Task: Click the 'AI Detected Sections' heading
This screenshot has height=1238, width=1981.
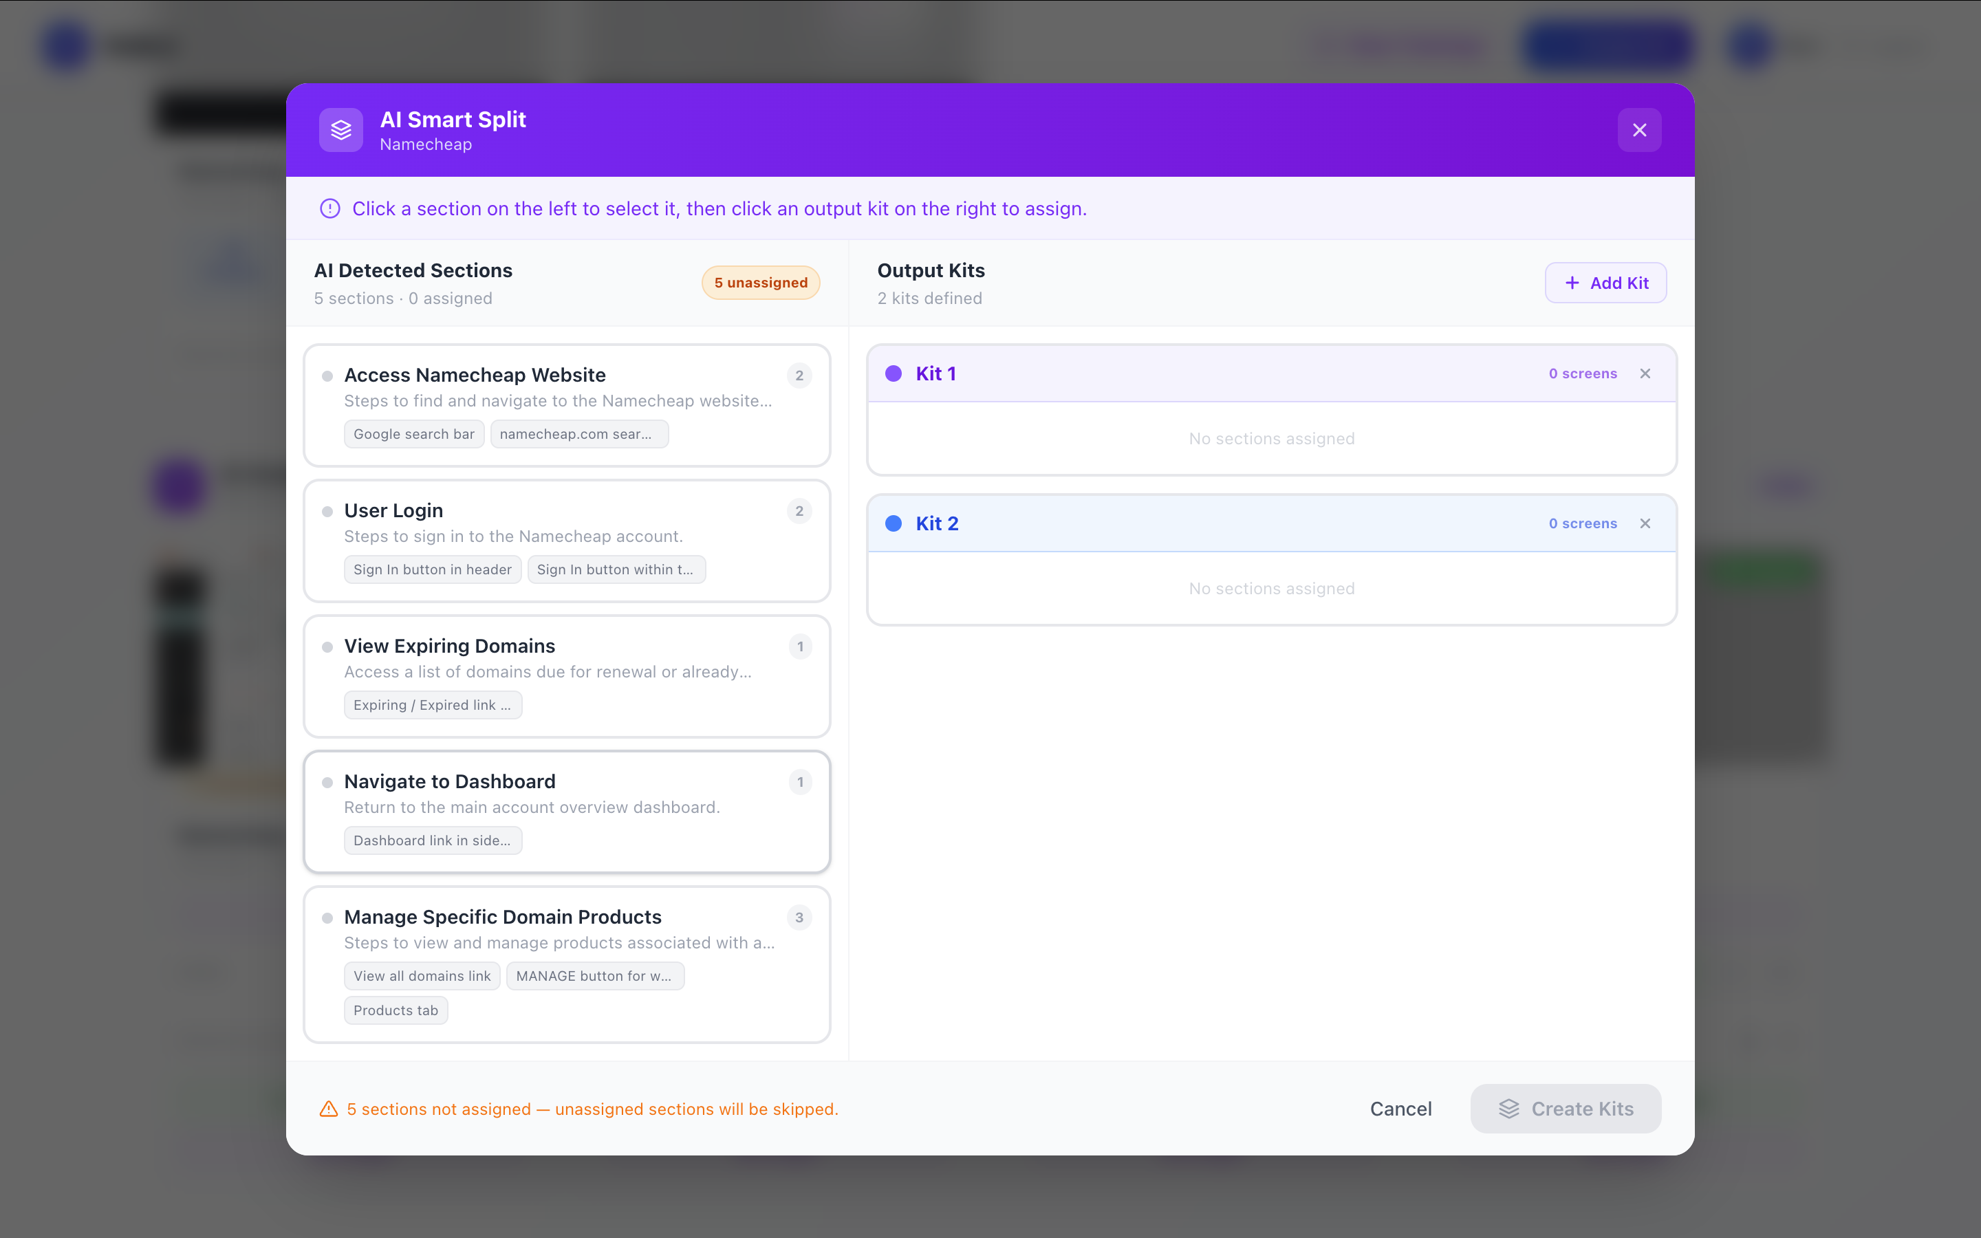Action: tap(413, 270)
